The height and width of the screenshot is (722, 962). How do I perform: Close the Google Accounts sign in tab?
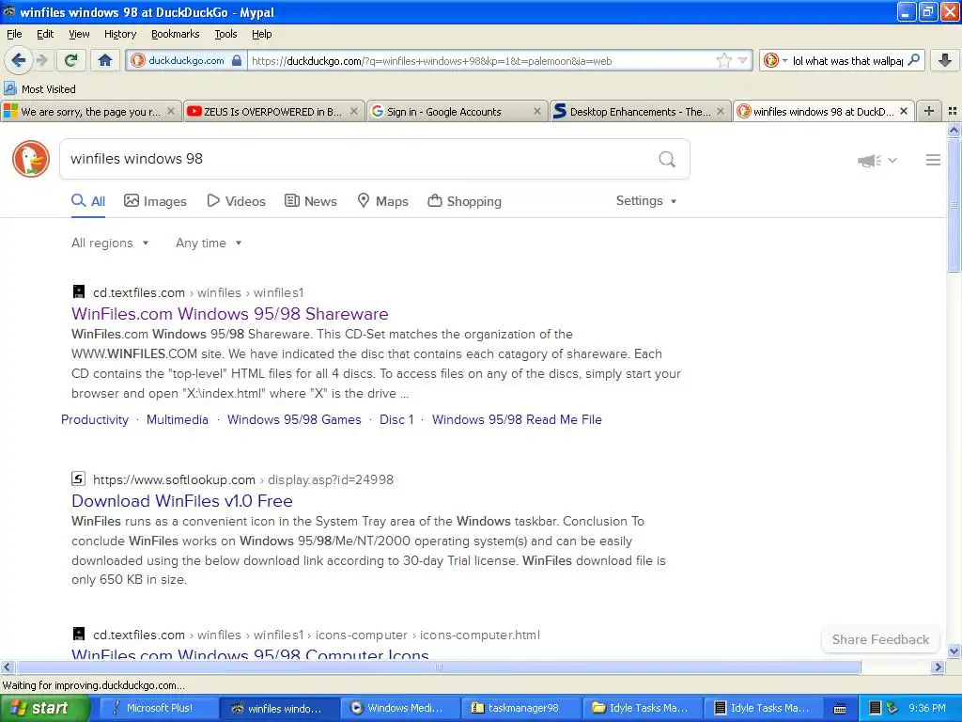click(537, 111)
